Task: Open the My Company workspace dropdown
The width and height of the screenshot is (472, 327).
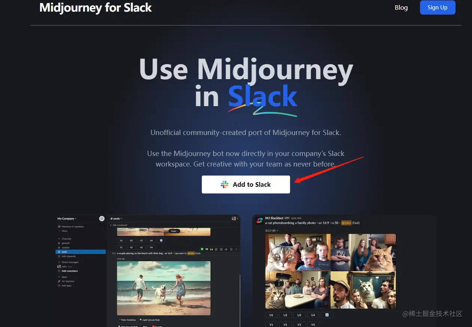Action: tap(67, 219)
